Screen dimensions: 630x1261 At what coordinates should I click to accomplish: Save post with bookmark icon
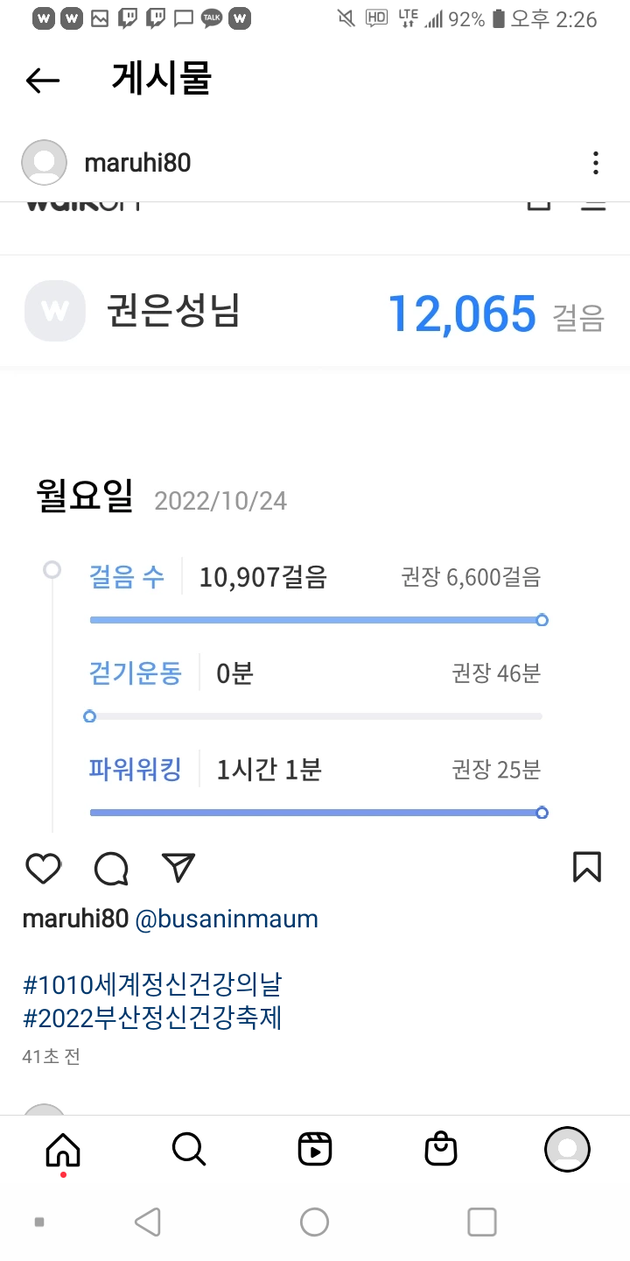point(586,867)
